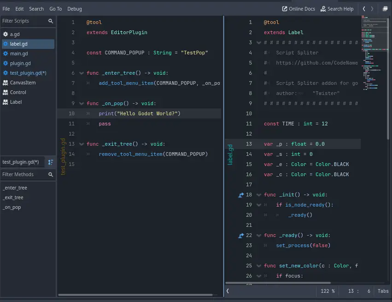The image size is (392, 302).
Task: Open the CanvasItem documentation entry
Action: click(23, 83)
